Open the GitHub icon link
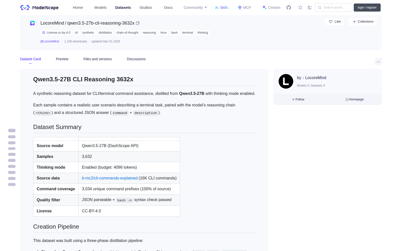Viewport: 402px width, 251px height. [x=289, y=8]
